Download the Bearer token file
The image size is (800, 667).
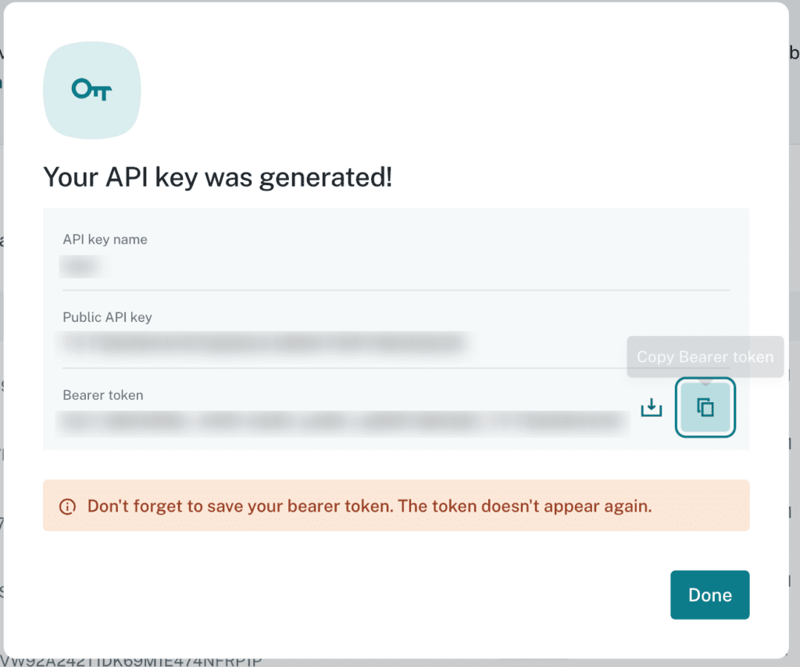tap(651, 408)
